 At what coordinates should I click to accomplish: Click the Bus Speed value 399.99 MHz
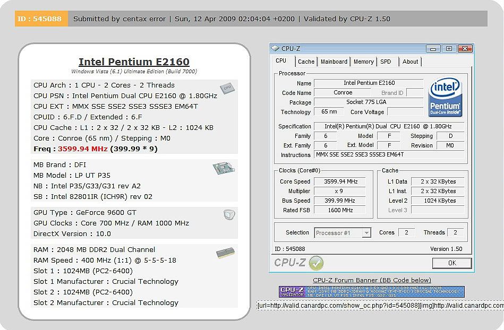340,201
